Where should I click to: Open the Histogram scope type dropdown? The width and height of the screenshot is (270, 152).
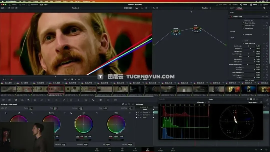pos(201,102)
